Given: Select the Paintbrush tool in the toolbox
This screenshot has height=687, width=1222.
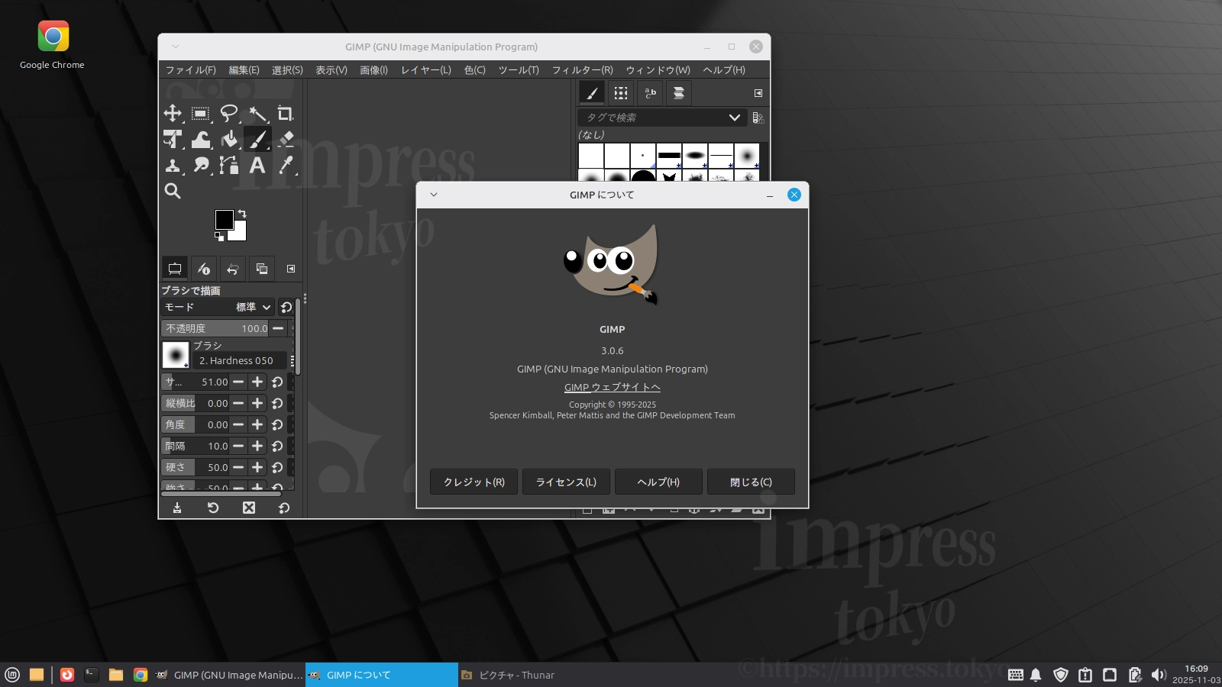Looking at the screenshot, I should point(257,139).
